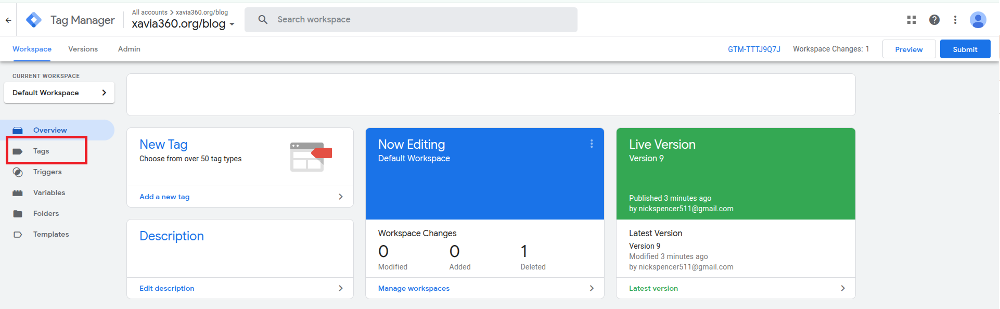This screenshot has width=1000, height=309.
Task: Open Manage workspaces link
Action: point(414,288)
